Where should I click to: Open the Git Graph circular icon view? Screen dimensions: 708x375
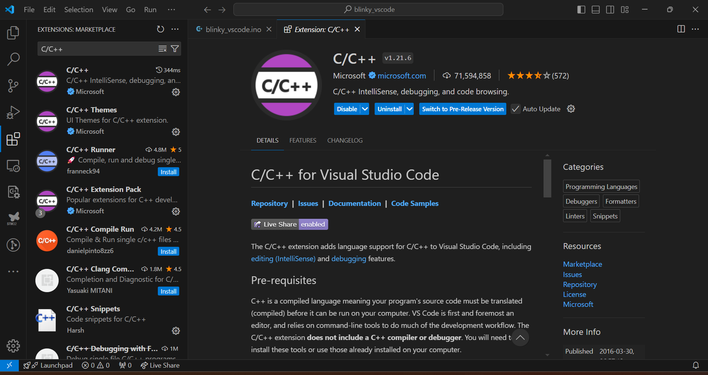(x=13, y=245)
